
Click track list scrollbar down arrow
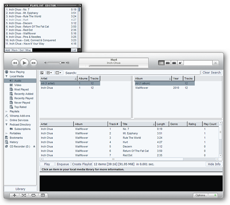pos(220,156)
